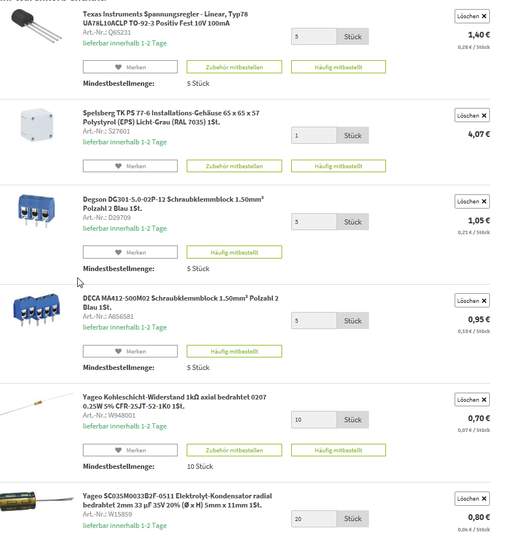The width and height of the screenshot is (508, 537).
Task: Open Stück unit selector for Yageo resistor
Action: pyautogui.click(x=352, y=420)
